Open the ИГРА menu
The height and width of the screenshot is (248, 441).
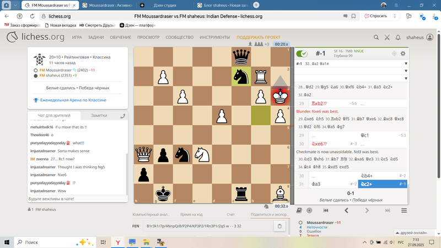tap(77, 37)
